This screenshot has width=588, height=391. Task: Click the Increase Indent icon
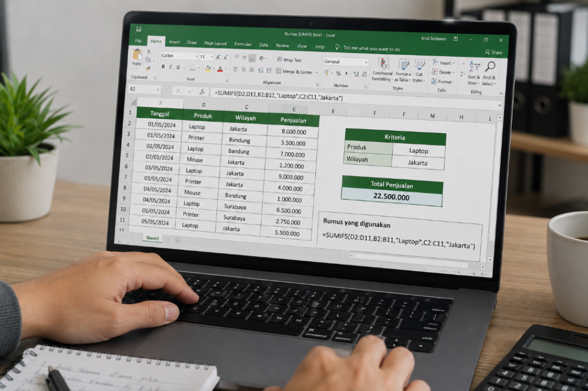click(269, 71)
